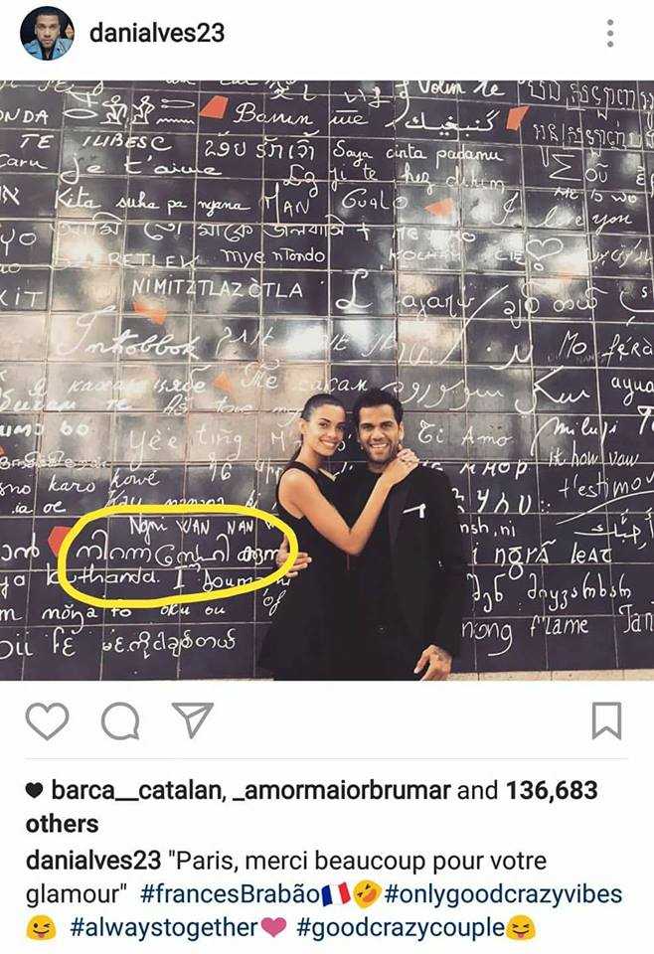Save post using the bookmark icon
Image resolution: width=654 pixels, height=954 pixels.
click(x=606, y=721)
